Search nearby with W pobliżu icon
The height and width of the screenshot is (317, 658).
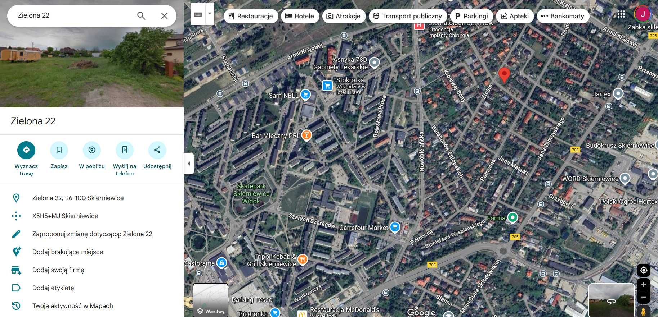tap(92, 150)
